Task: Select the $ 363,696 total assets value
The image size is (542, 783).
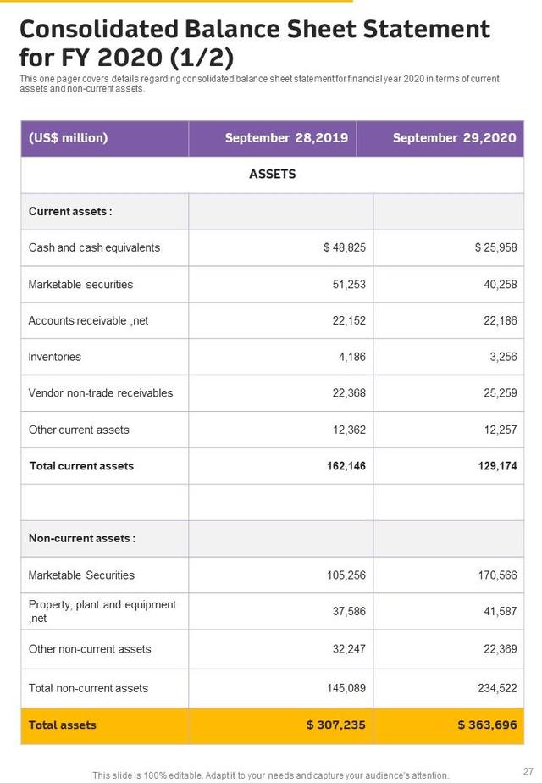Action: coord(487,725)
